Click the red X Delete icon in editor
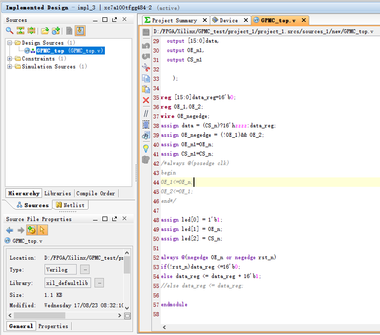Image resolution: width=380 pixels, height=335 pixels. [146, 101]
